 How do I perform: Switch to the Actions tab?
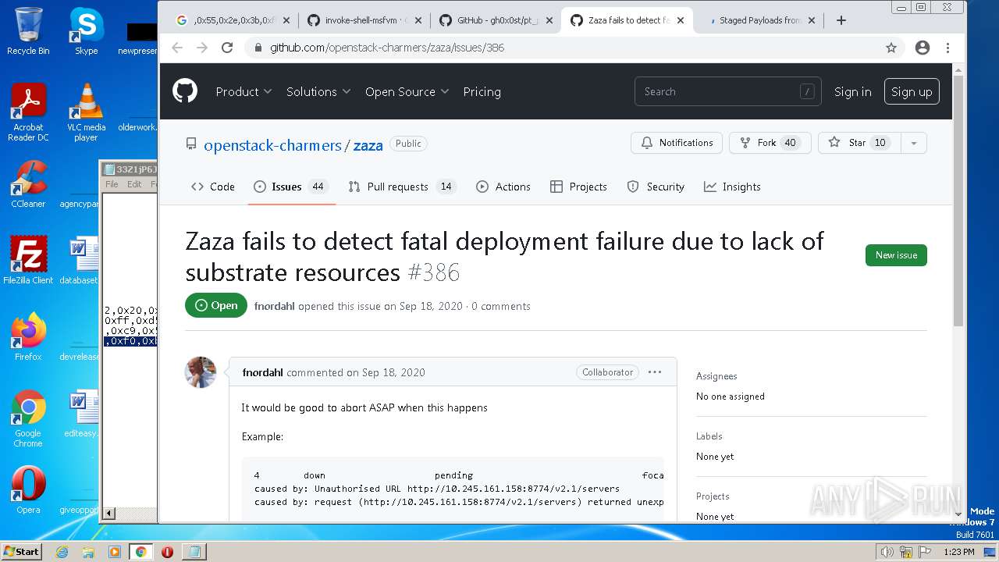[503, 187]
